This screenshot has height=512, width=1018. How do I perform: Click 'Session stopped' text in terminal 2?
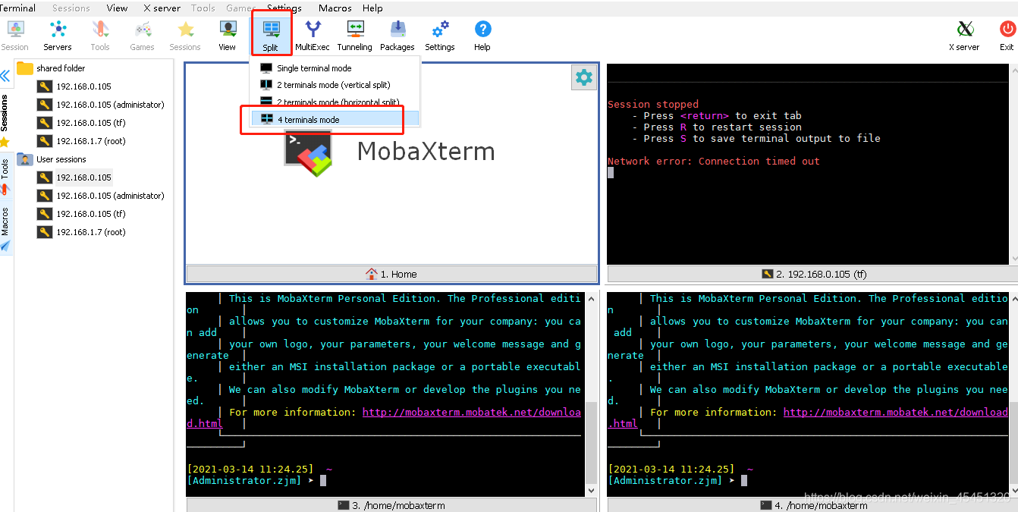(x=653, y=104)
